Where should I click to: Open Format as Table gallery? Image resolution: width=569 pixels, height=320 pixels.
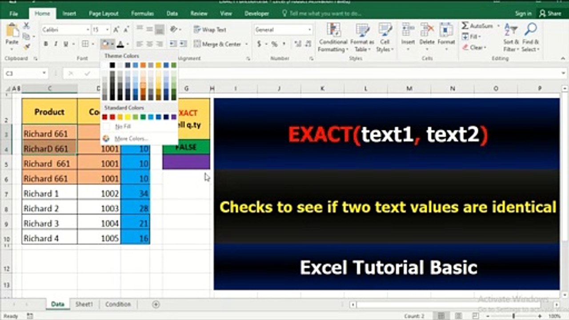click(362, 37)
